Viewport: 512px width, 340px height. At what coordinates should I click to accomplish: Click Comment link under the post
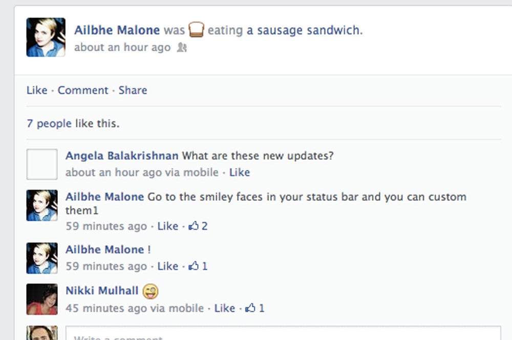pyautogui.click(x=83, y=90)
